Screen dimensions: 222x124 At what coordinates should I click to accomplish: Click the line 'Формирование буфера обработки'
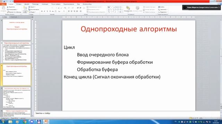click(x=115, y=62)
